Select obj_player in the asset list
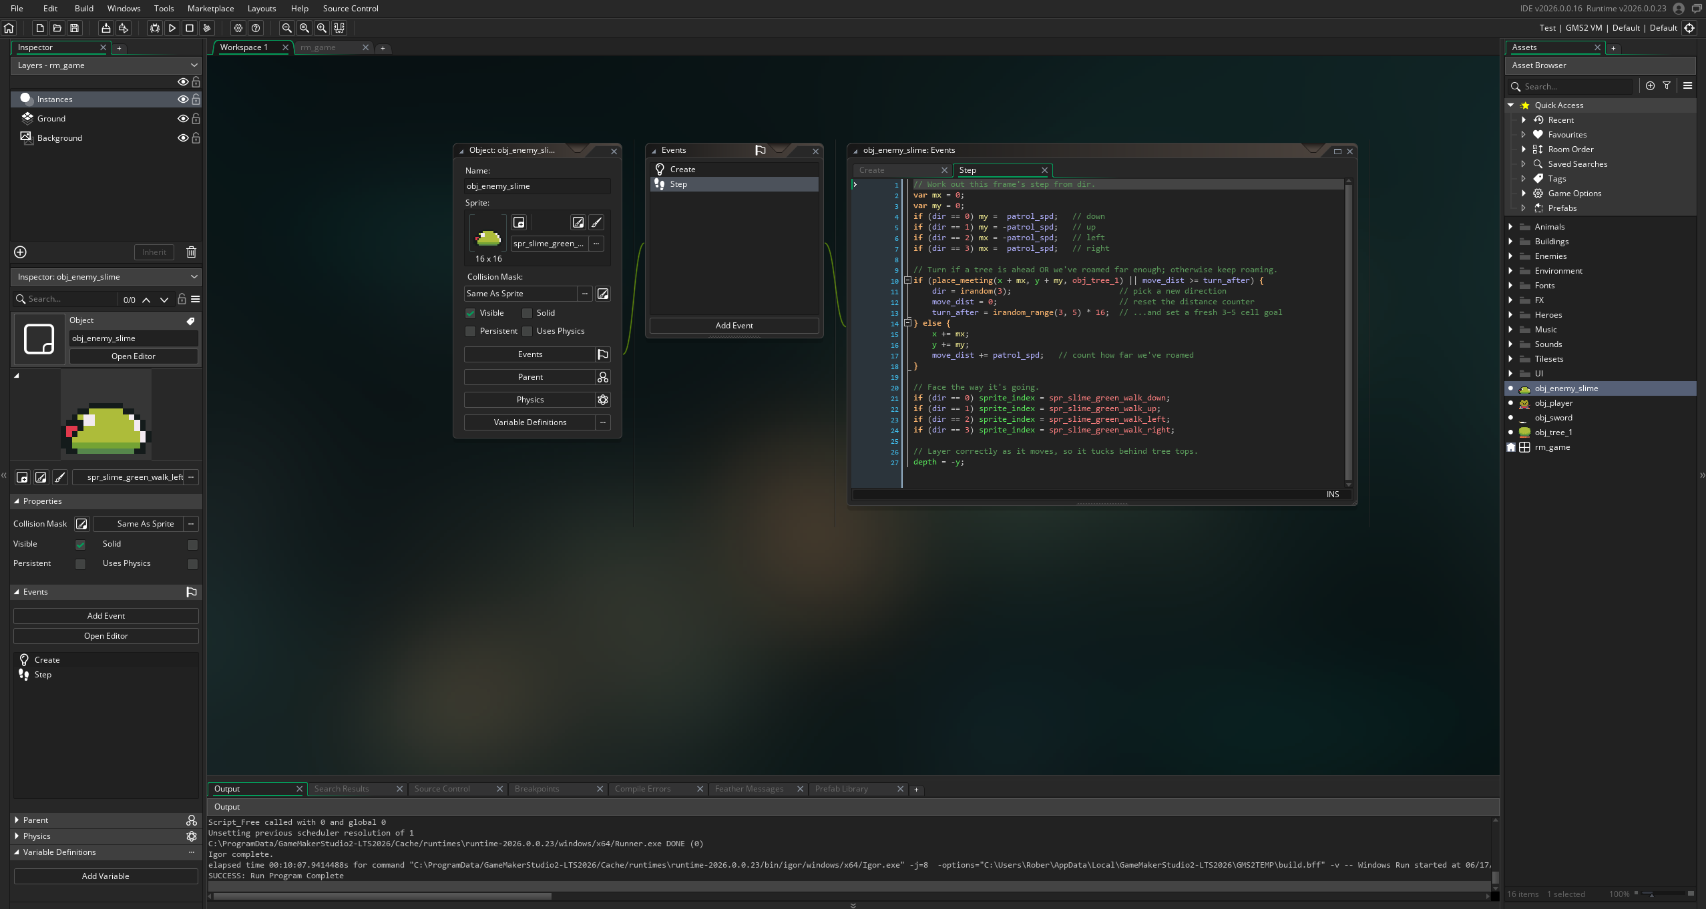 tap(1554, 403)
